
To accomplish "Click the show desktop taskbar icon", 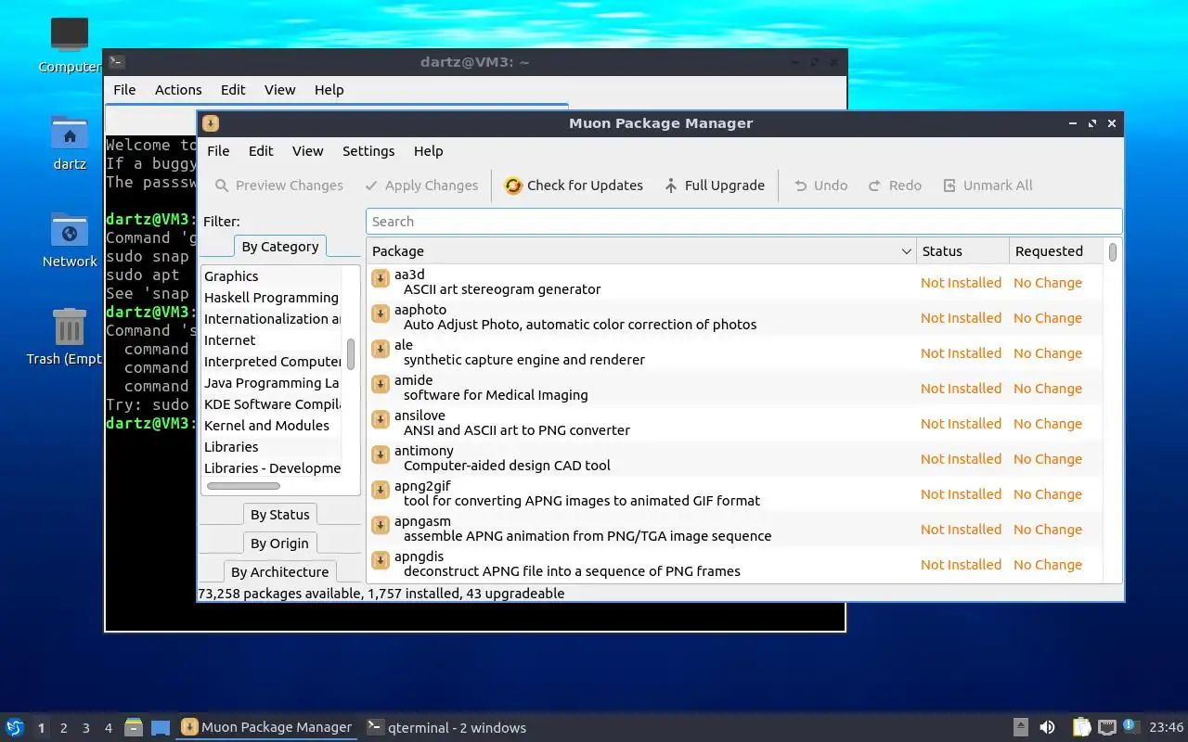I will coord(161,727).
